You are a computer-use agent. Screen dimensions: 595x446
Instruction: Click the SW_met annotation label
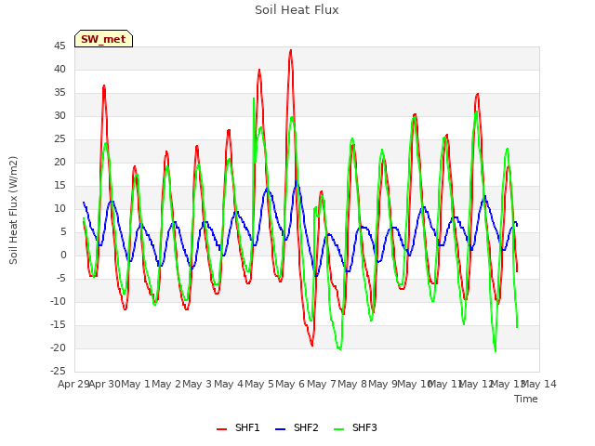pyautogui.click(x=103, y=39)
